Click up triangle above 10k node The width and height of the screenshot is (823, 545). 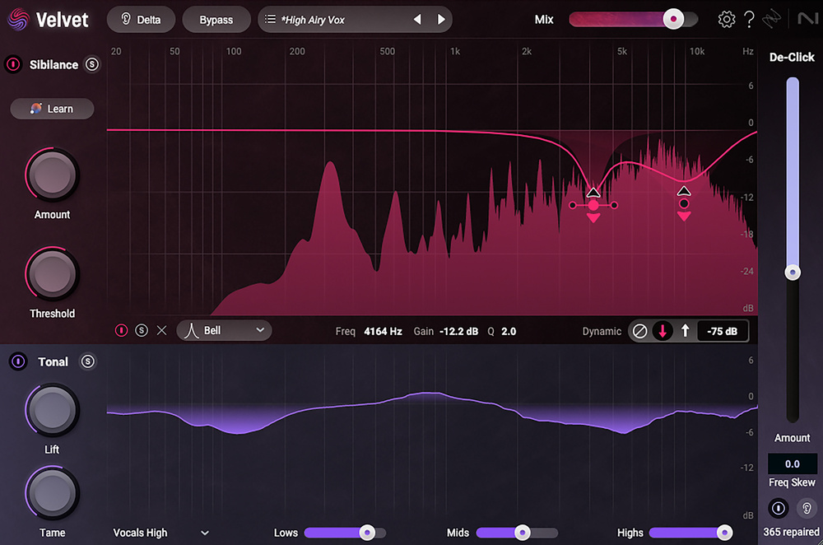click(x=684, y=191)
